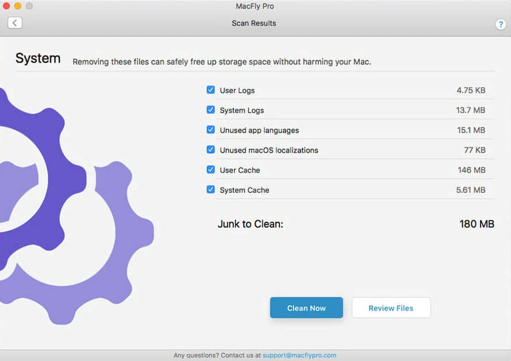Open help via the question mark icon
This screenshot has height=361, width=511.
[501, 25]
